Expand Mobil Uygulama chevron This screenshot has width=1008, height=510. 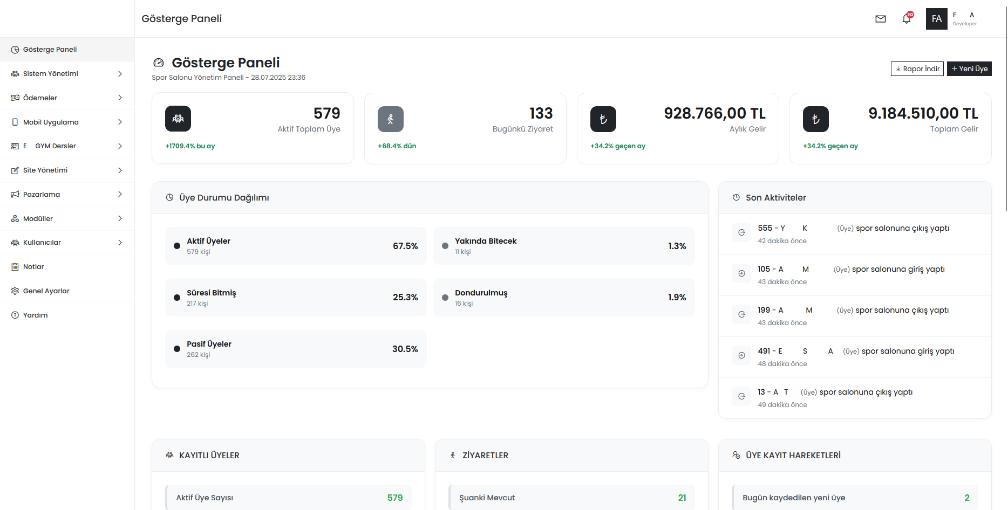120,122
